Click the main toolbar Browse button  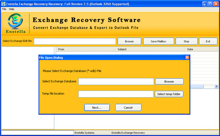click(129, 41)
